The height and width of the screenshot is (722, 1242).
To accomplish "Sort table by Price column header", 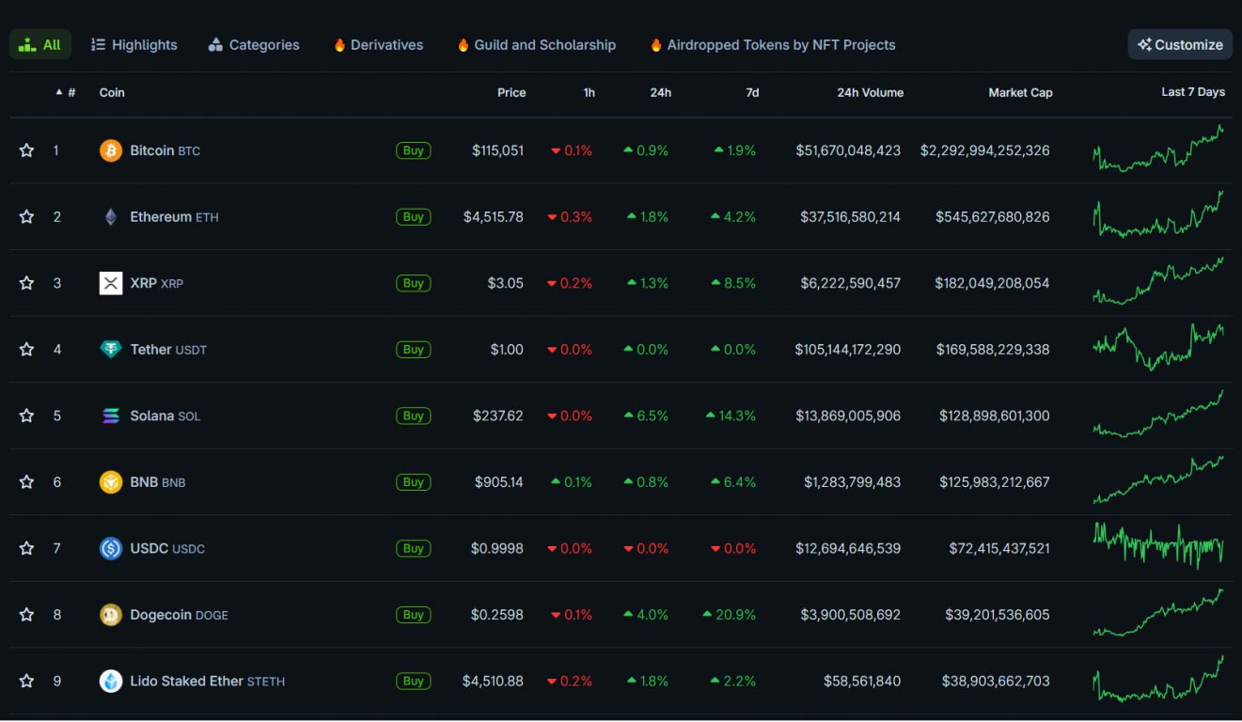I will pos(511,92).
